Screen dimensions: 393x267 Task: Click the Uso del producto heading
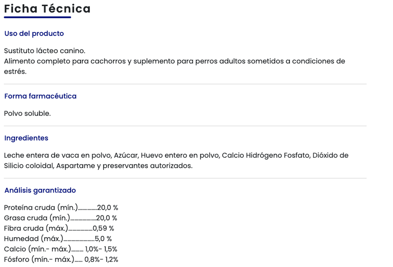pyautogui.click(x=34, y=33)
